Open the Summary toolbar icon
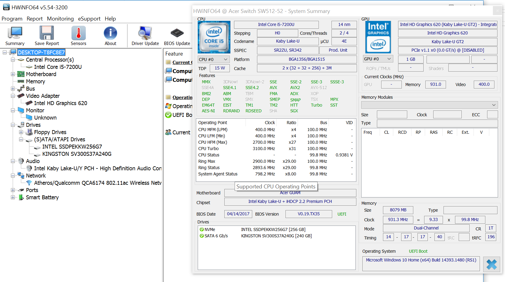Screen dimensions: 505x282 15,33
